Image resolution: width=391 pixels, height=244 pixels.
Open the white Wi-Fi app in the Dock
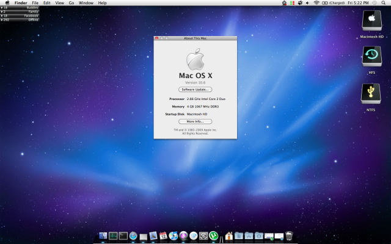(194, 236)
